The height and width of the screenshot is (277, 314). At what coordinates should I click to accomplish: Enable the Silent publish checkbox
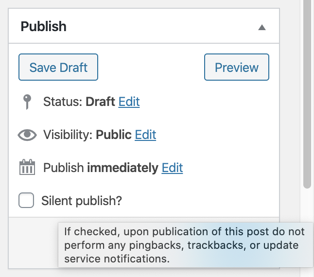click(26, 200)
